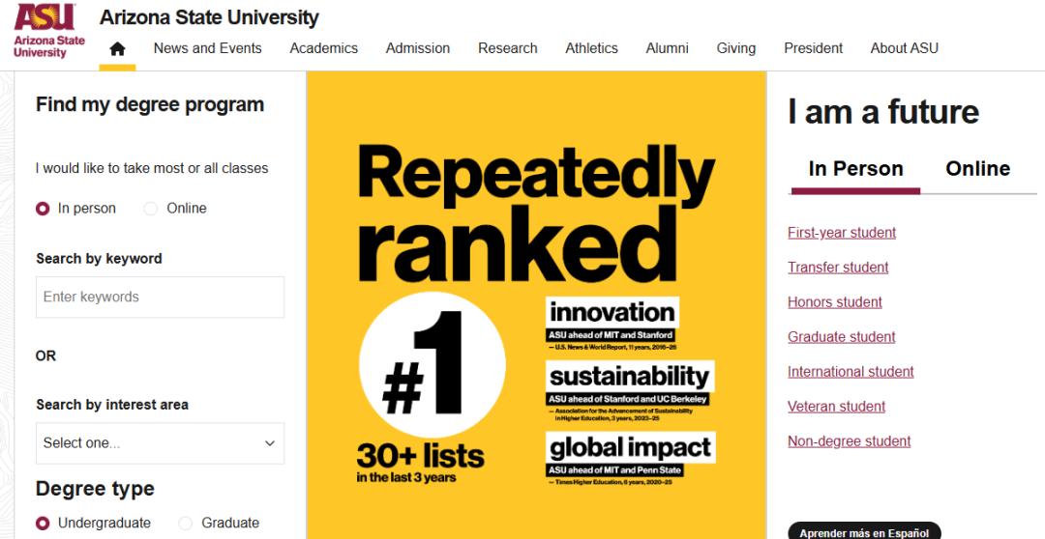
Task: Open the Non-degree student link
Action: coord(850,441)
